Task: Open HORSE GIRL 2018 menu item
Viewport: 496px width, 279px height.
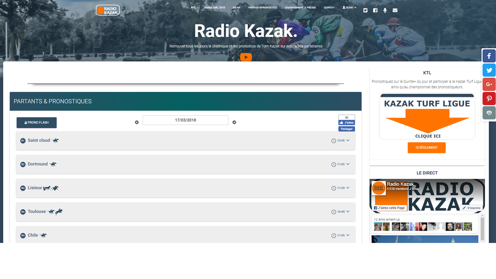Action: 214,7
